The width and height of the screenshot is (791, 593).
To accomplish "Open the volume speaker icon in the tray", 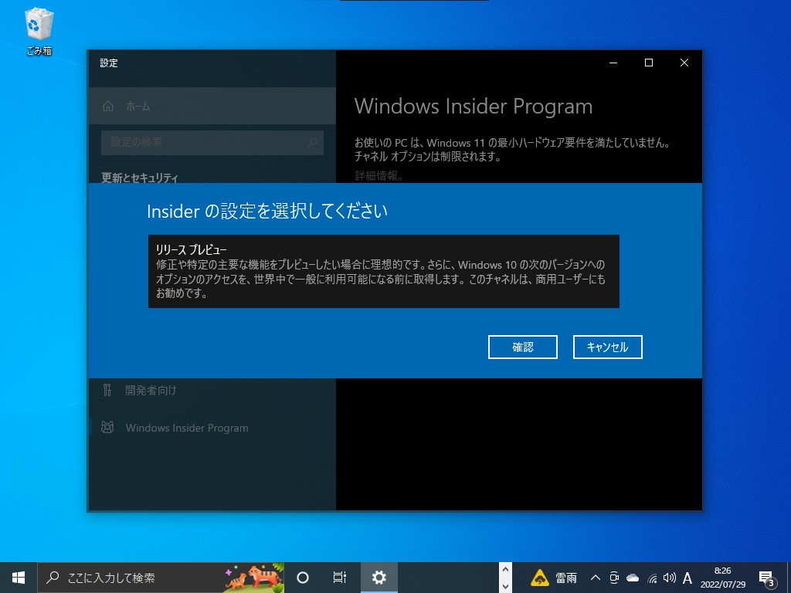I will coord(669,578).
